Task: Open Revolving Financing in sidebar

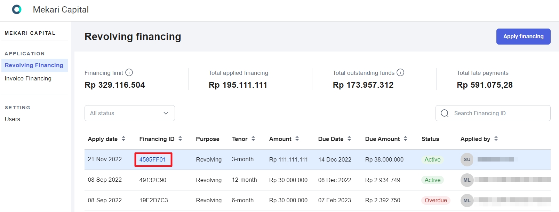Action: (34, 65)
